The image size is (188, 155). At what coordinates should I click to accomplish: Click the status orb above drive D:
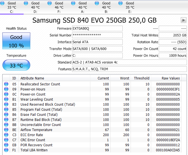(26, 3)
